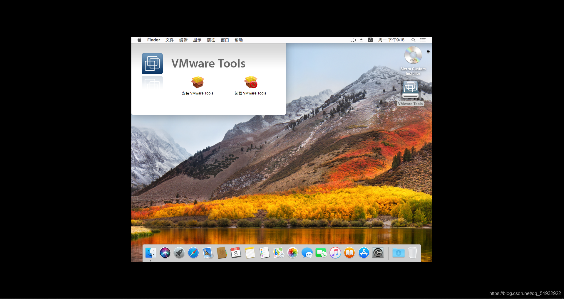Launch Siri from the Dock
The width and height of the screenshot is (564, 299).
coord(165,253)
